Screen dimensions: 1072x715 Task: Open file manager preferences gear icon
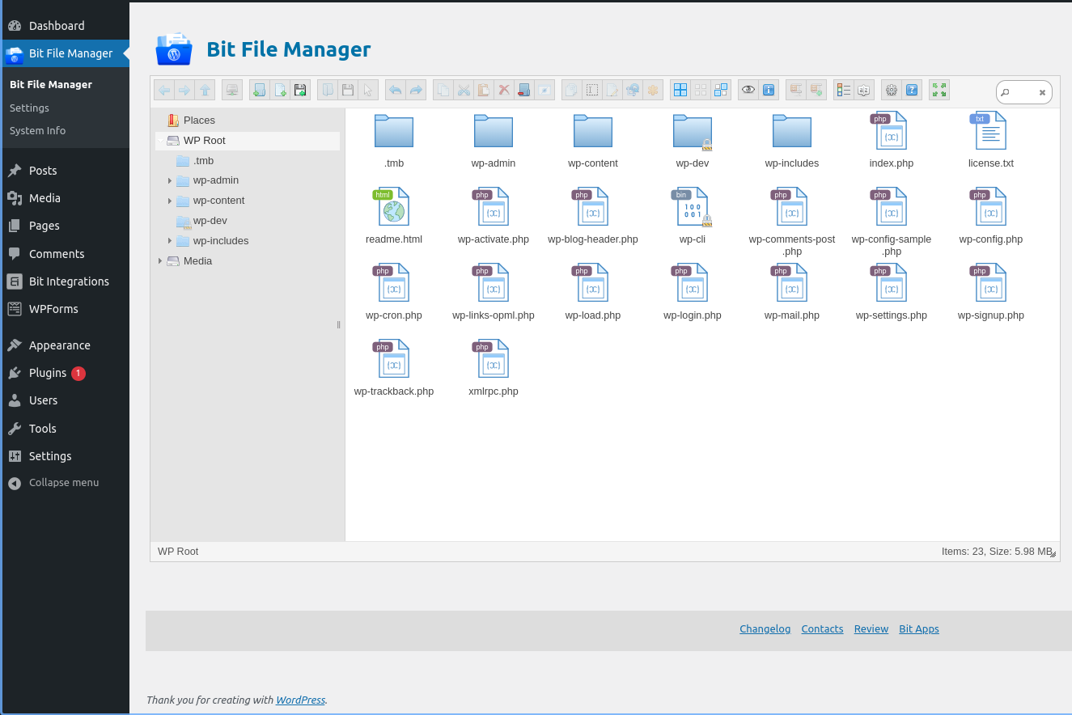[x=892, y=90]
